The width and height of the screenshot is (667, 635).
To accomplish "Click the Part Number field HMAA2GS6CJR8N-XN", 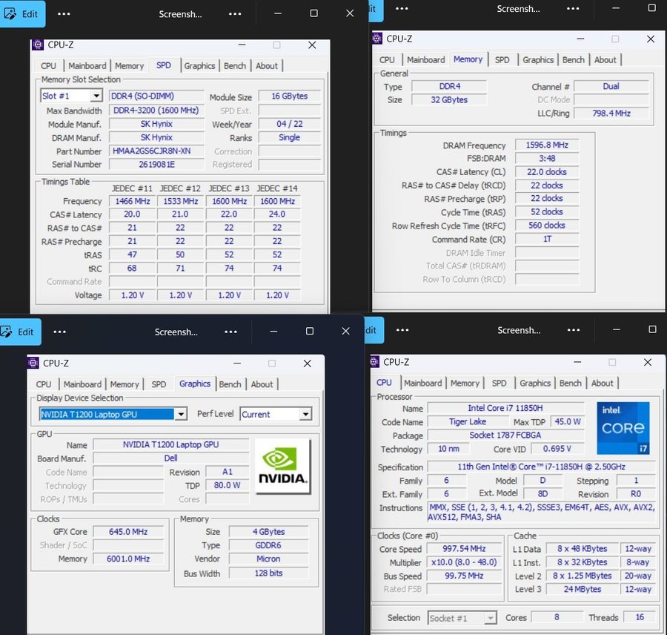I will click(156, 151).
